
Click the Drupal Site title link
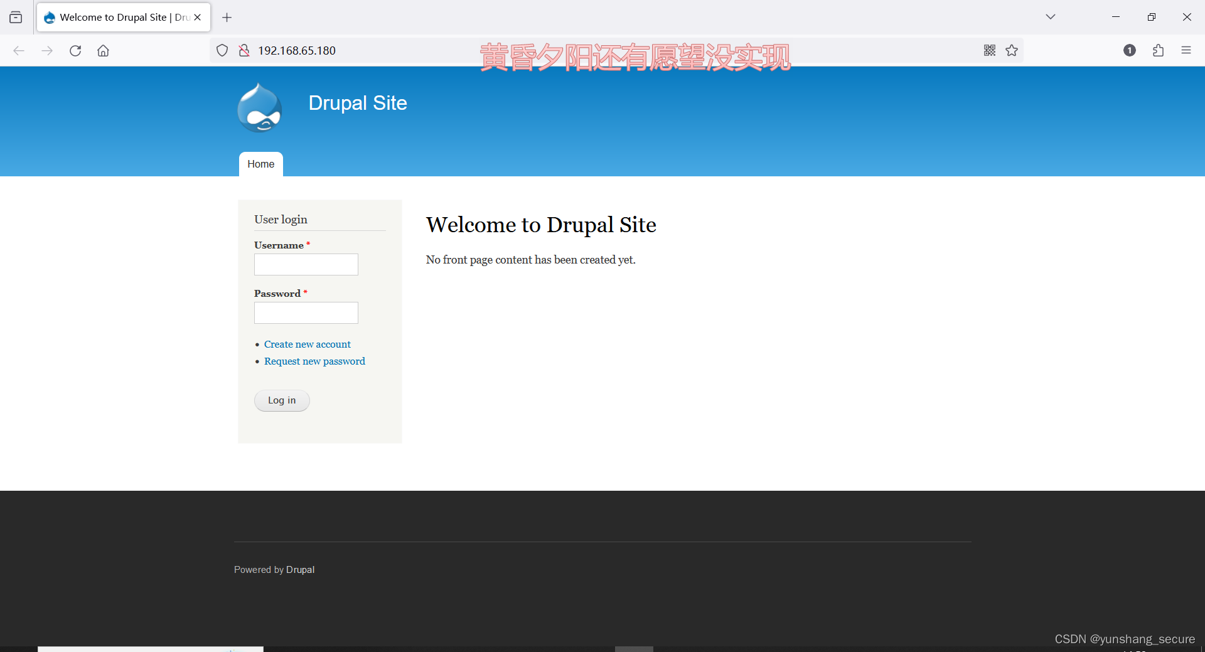pos(358,103)
